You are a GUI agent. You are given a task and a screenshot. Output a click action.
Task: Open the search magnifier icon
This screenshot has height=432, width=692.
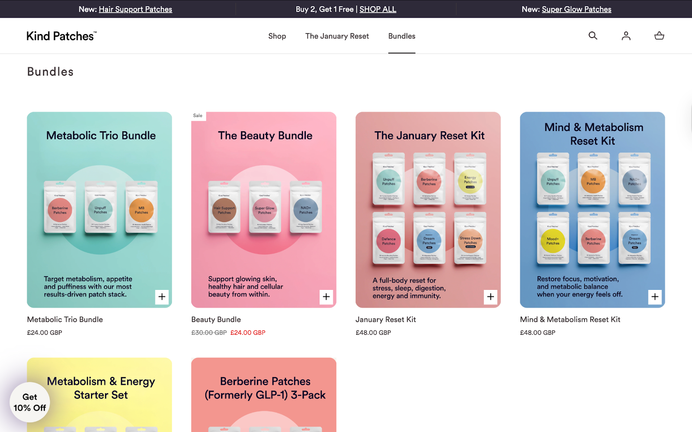[593, 36]
